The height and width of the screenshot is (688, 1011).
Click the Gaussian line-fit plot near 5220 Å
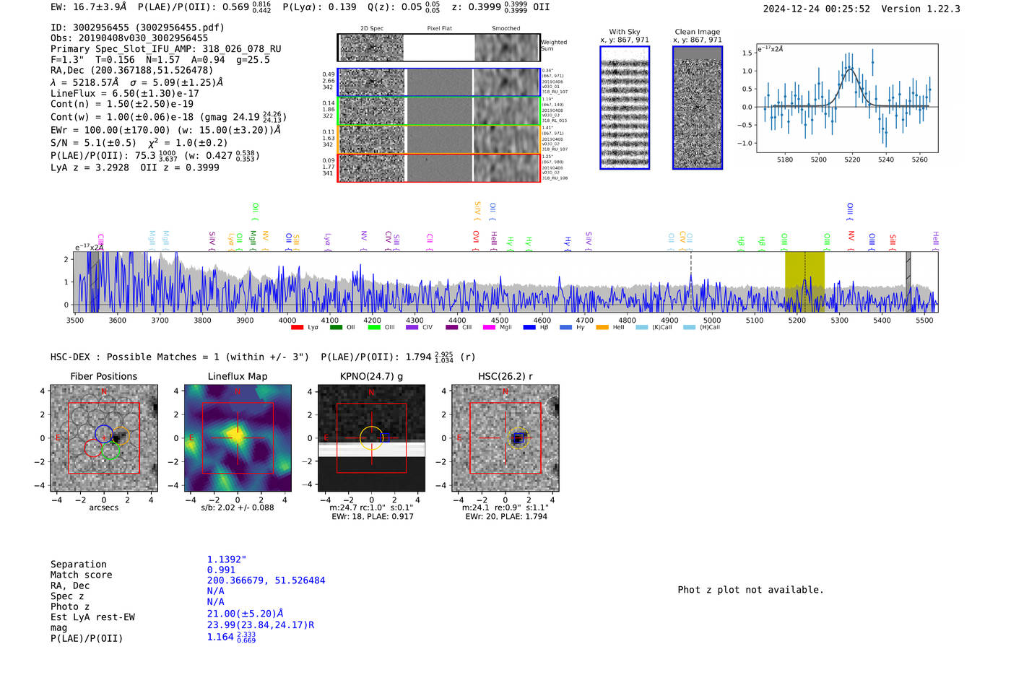[847, 98]
